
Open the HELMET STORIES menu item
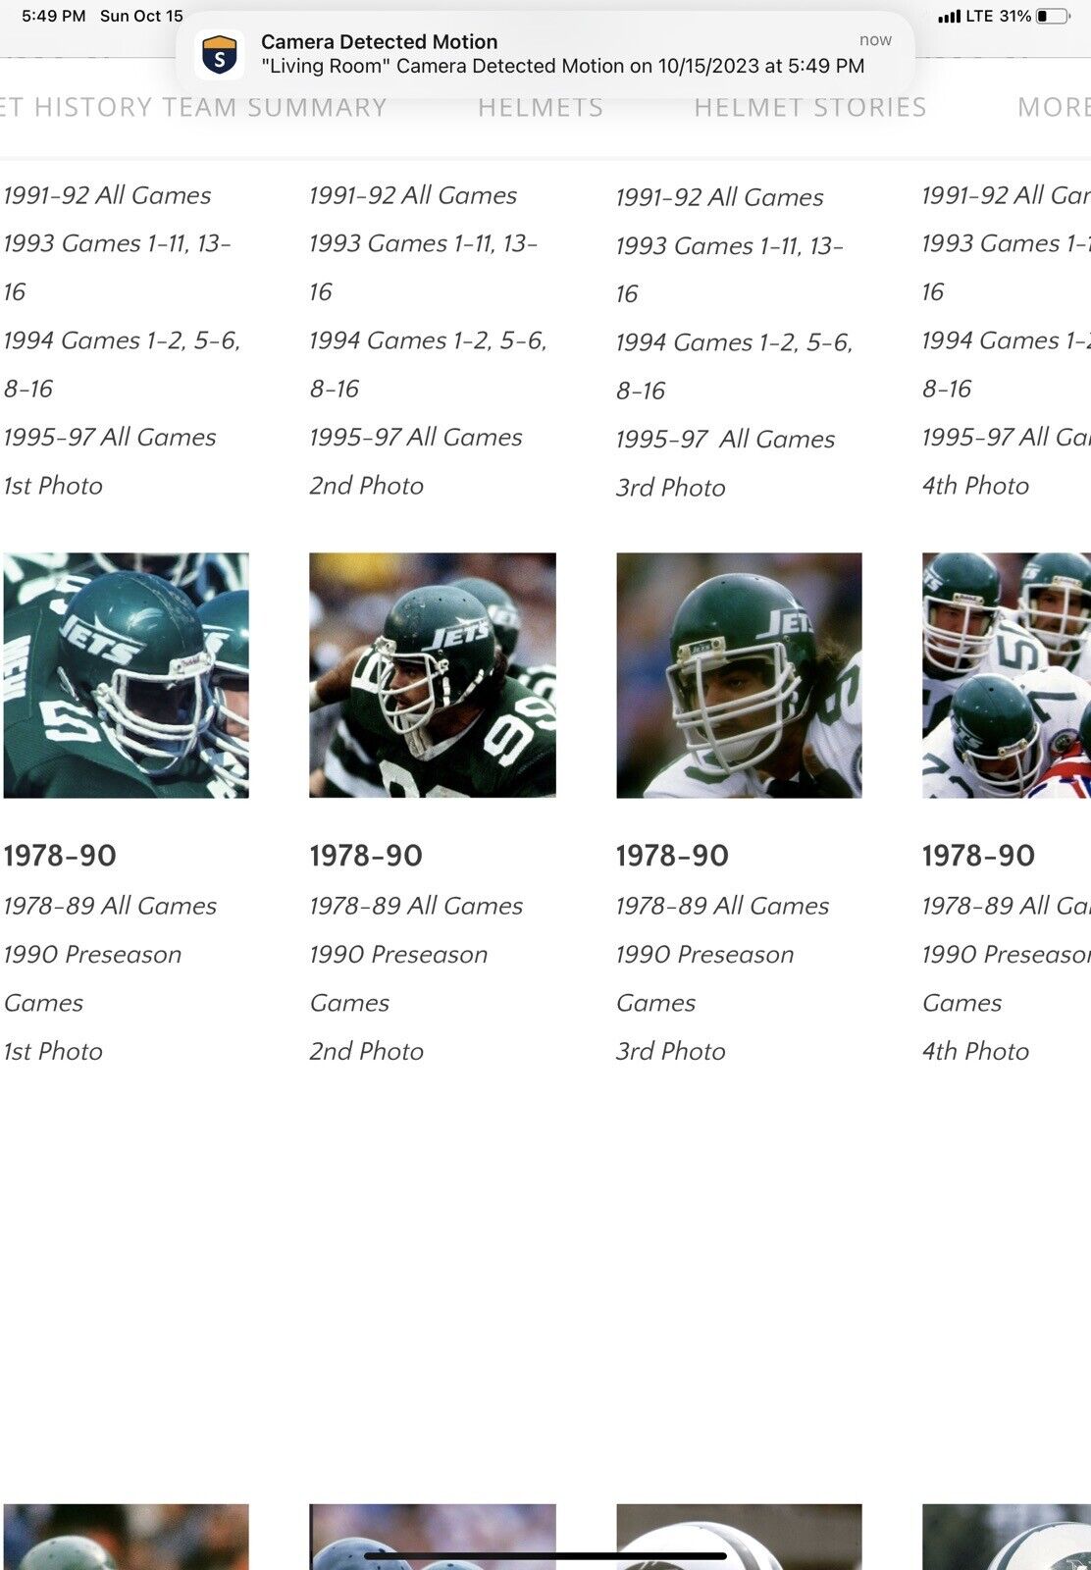click(810, 107)
